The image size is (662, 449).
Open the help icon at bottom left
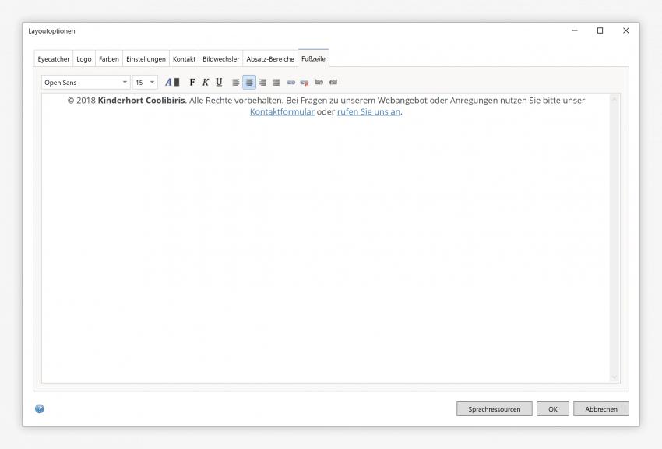point(40,408)
